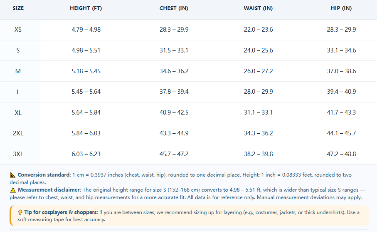Select the S height value 4.98 – 5.51

pyautogui.click(x=86, y=50)
